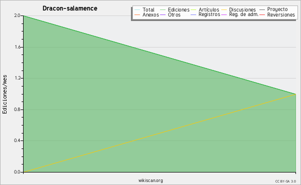Click the 0.8 y-axis value

point(17,109)
